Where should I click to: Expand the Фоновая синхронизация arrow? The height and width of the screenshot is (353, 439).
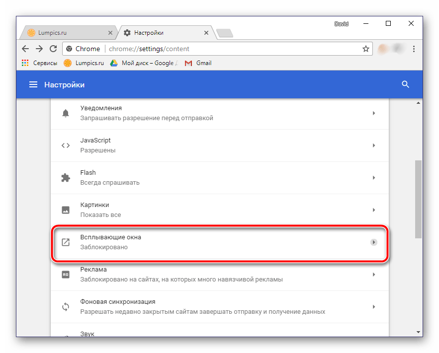point(374,307)
